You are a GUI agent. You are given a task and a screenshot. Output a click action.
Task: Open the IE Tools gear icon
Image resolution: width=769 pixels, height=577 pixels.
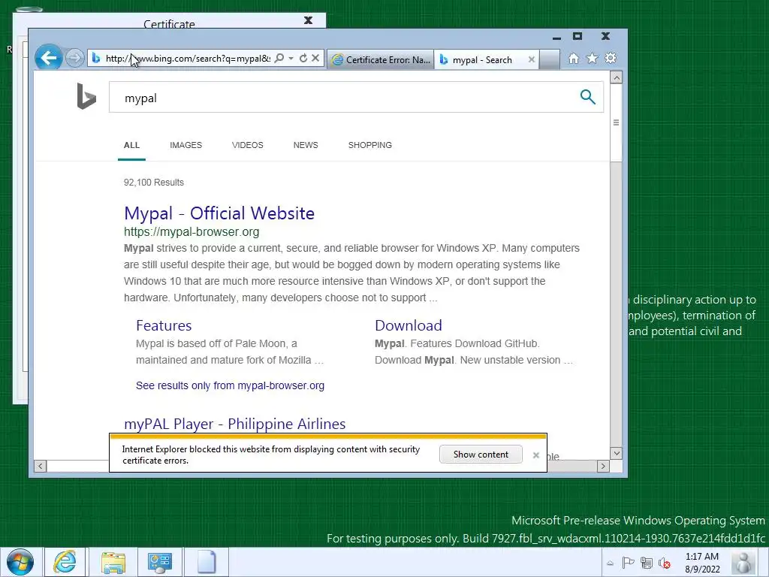pos(611,59)
